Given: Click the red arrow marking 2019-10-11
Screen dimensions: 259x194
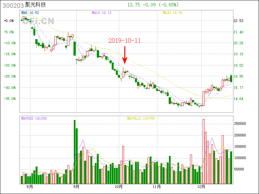Looking at the screenshot, I should (x=125, y=54).
